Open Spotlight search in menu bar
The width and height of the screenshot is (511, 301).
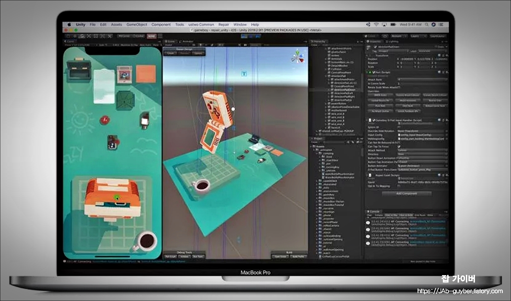coord(426,24)
